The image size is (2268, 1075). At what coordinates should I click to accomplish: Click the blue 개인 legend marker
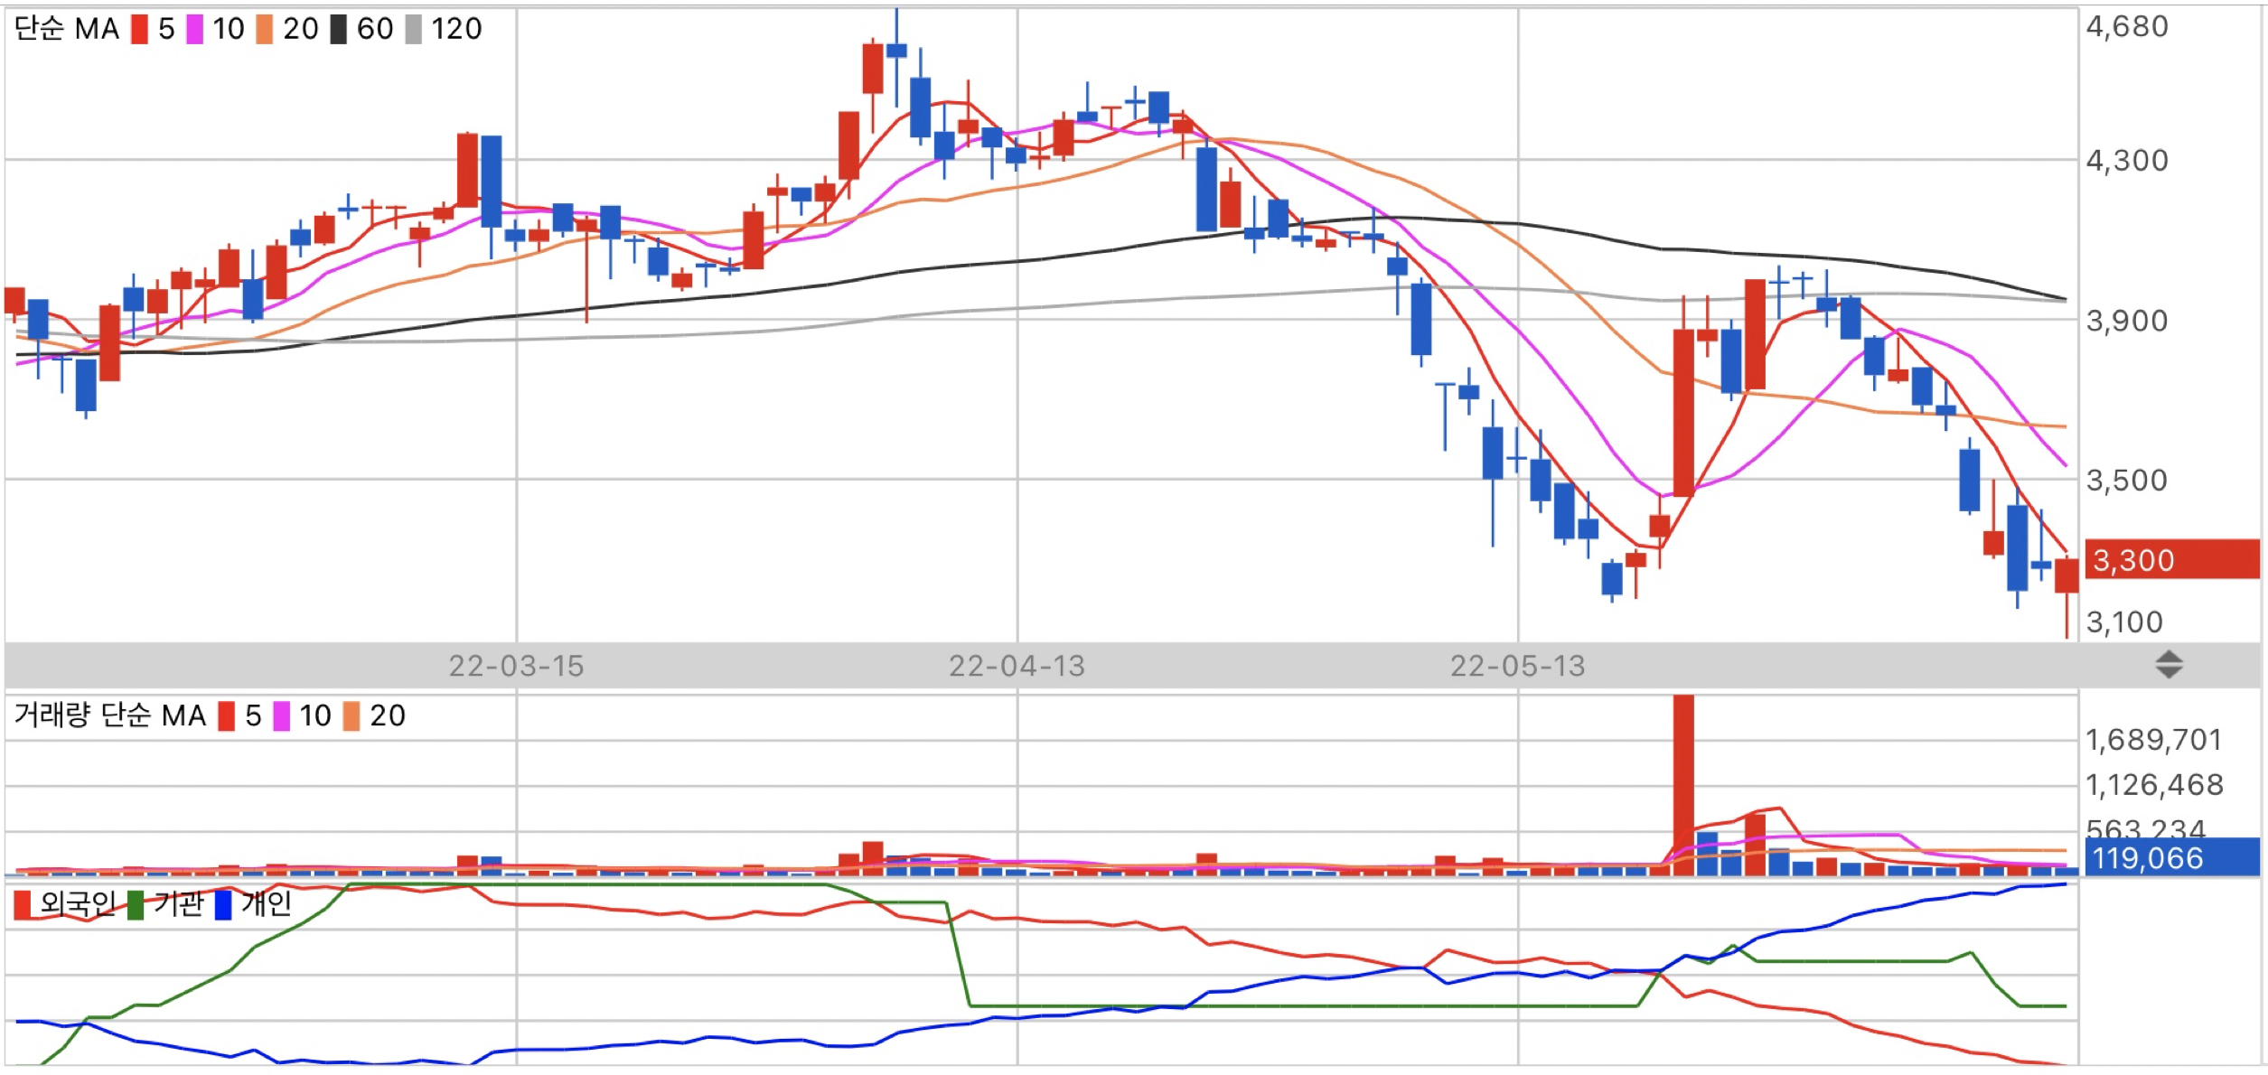click(x=223, y=904)
